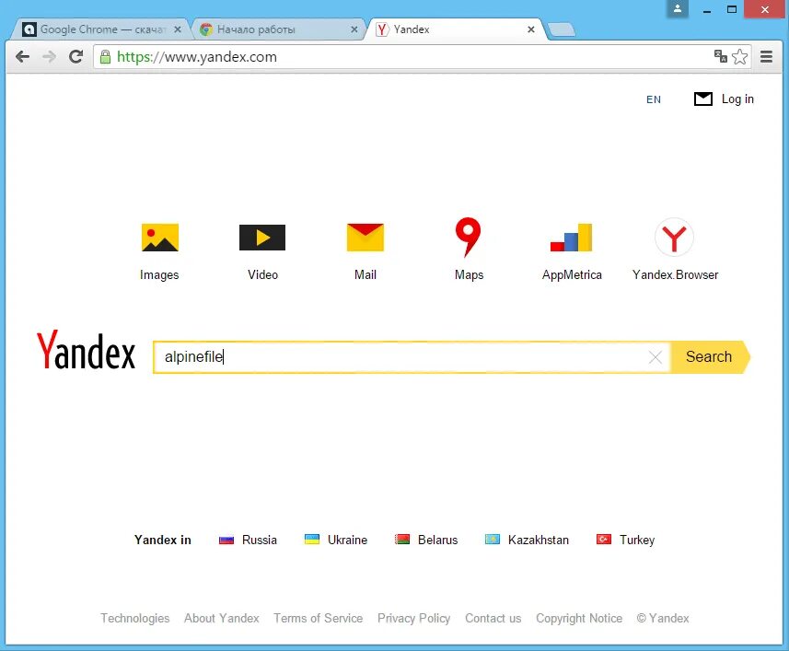Open the Video service icon
Viewport: 789px width, 651px height.
pos(262,238)
